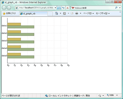Open the セーフティ(S) menu
The height and width of the screenshot is (99, 123).
[x=103, y=13]
